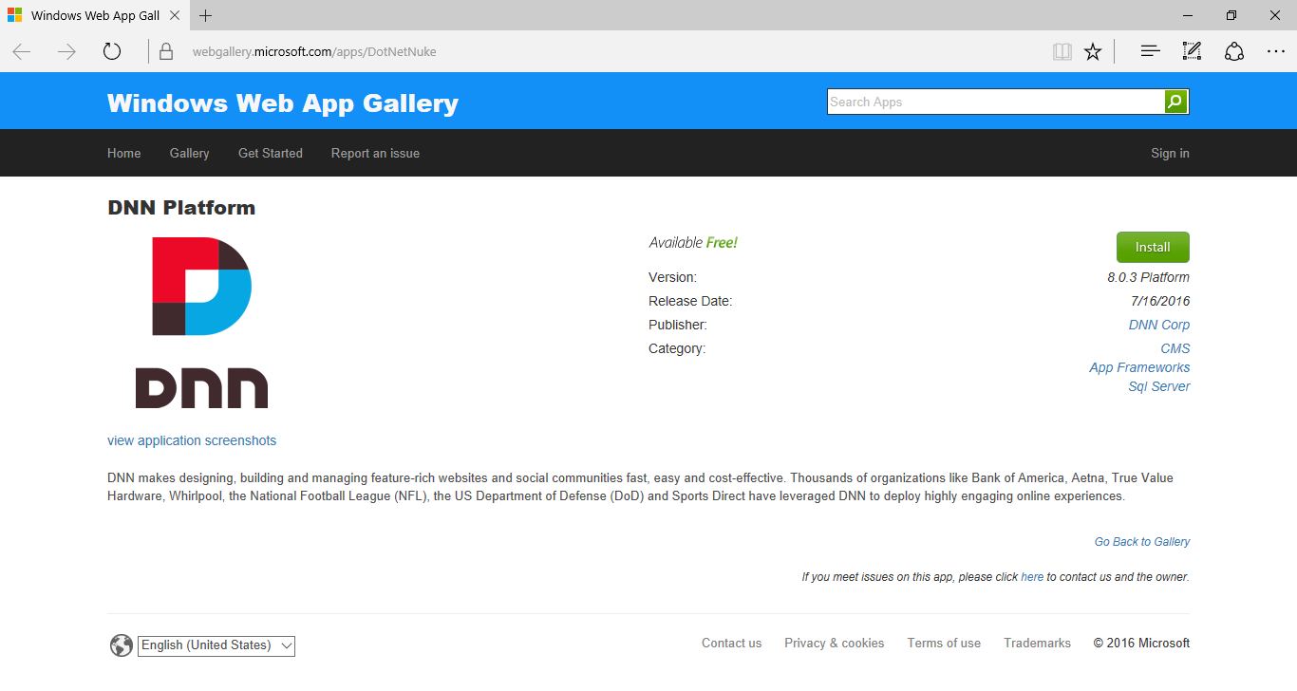Go to Get Started menu item

coord(270,153)
